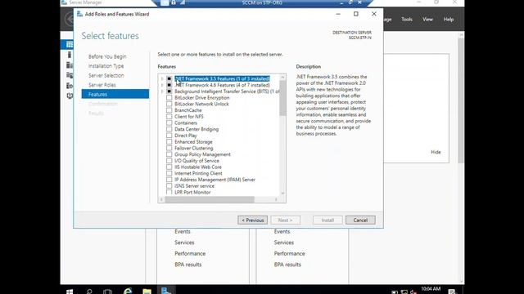Go to Server Selection step
This screenshot has height=294, width=524.
106,76
